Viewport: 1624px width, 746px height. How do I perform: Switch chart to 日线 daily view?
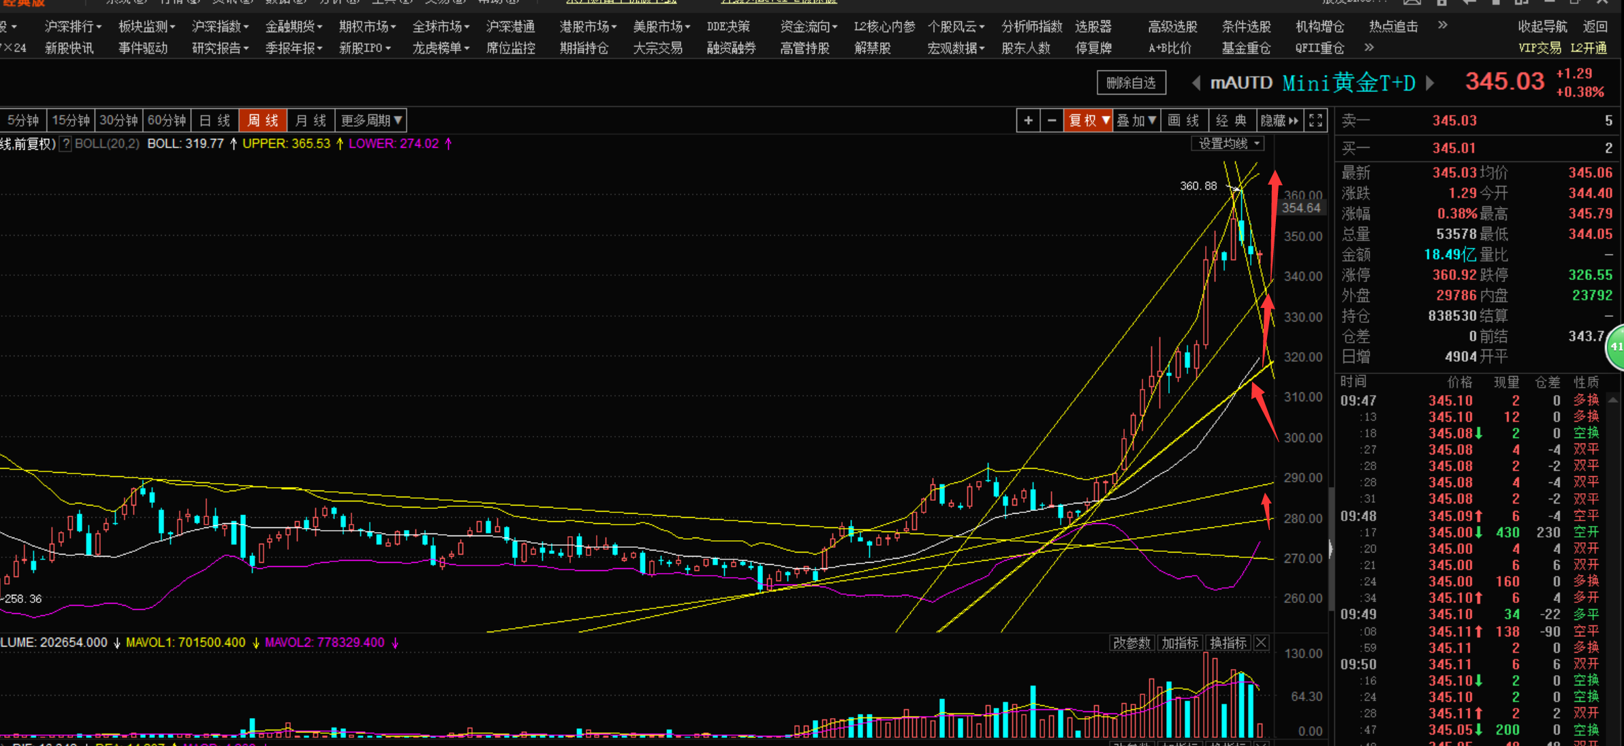coord(214,120)
